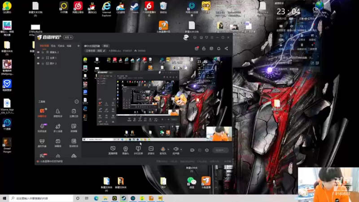Select the 全屏 1 source row
The width and height of the screenshot is (359, 202).
click(x=58, y=58)
